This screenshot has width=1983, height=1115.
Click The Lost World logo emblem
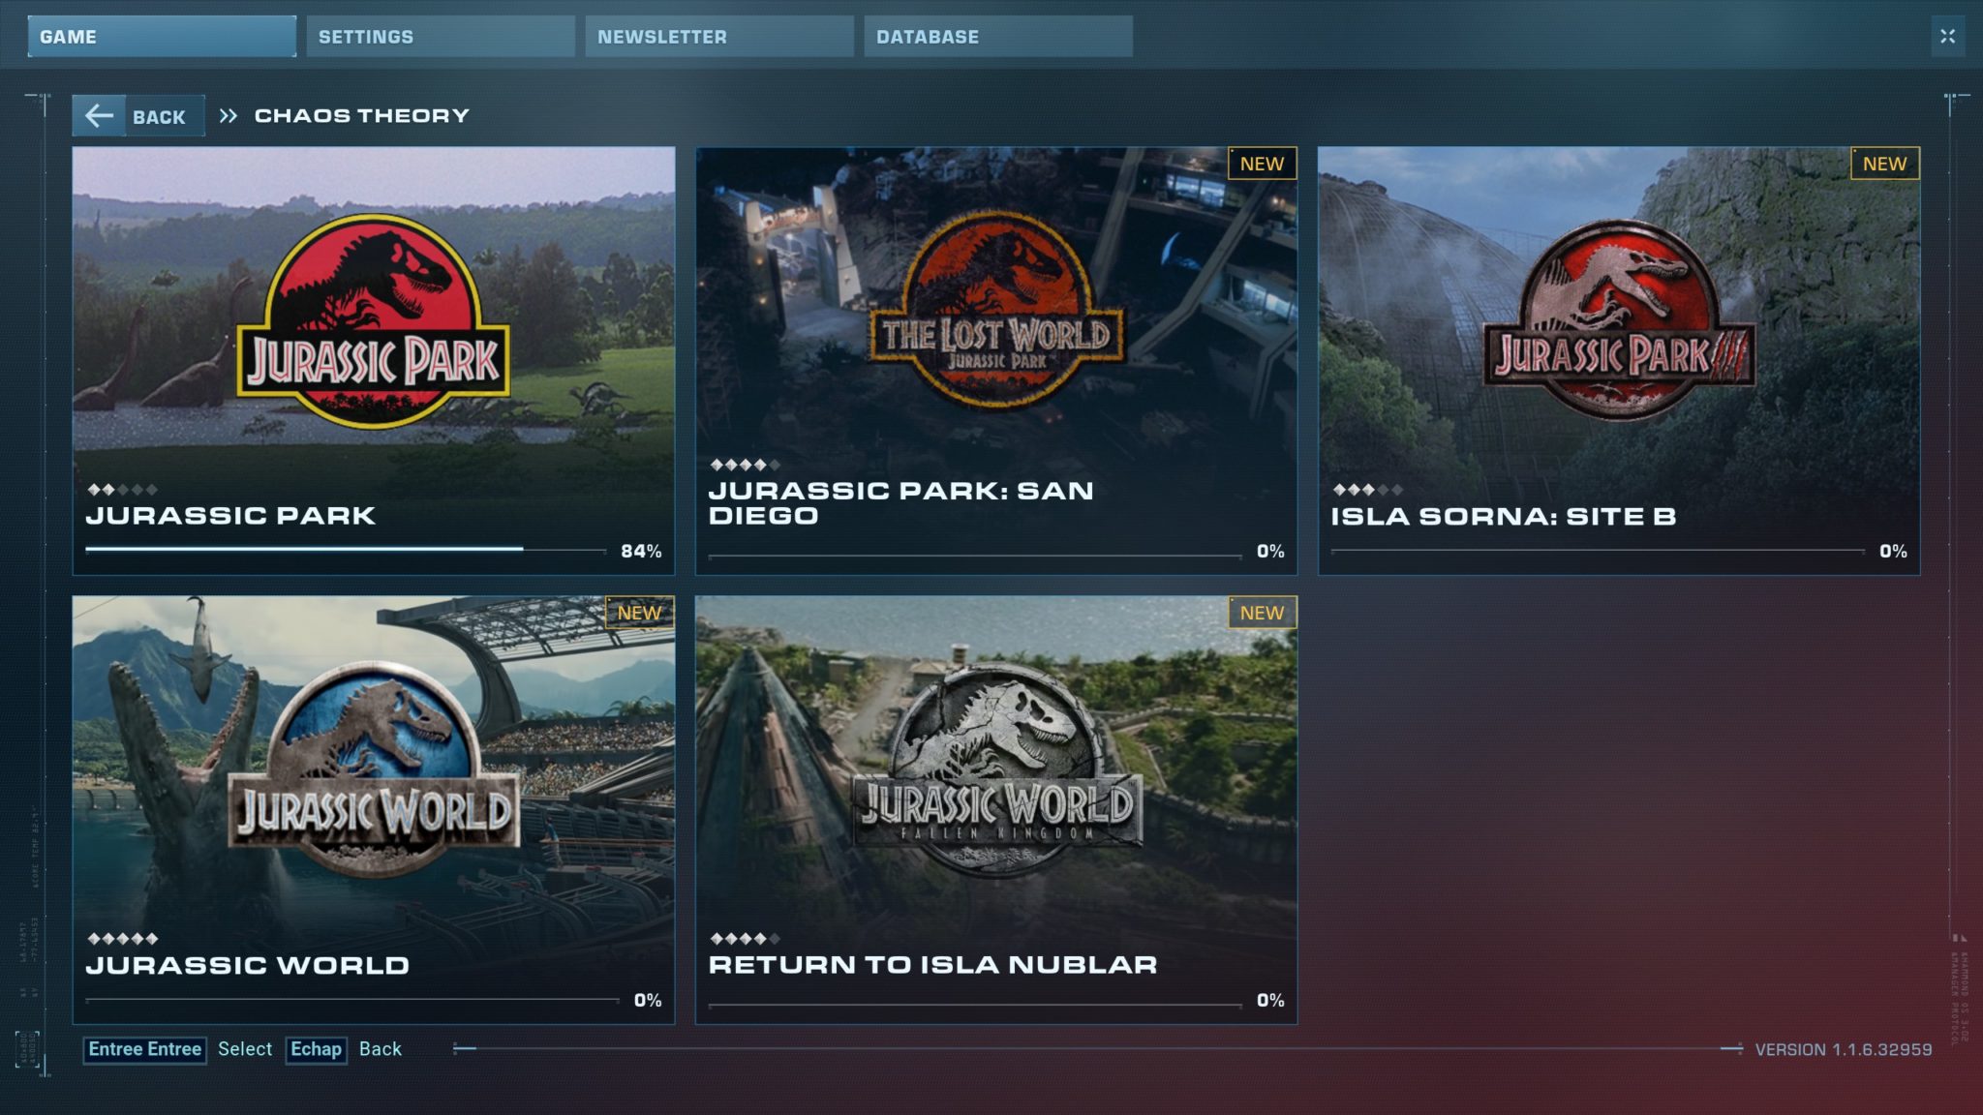pyautogui.click(x=996, y=313)
